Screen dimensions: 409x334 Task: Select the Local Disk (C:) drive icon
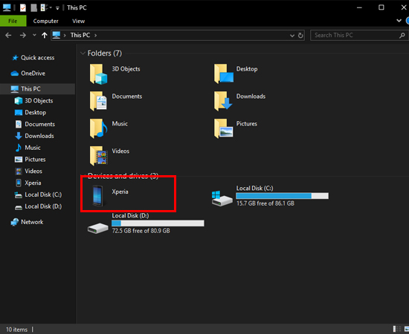tap(222, 198)
